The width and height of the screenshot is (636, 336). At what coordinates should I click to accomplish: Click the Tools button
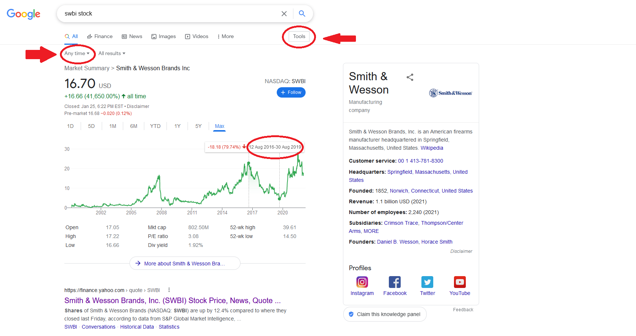(299, 37)
